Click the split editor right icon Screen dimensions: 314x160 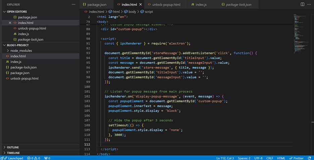click(x=302, y=4)
